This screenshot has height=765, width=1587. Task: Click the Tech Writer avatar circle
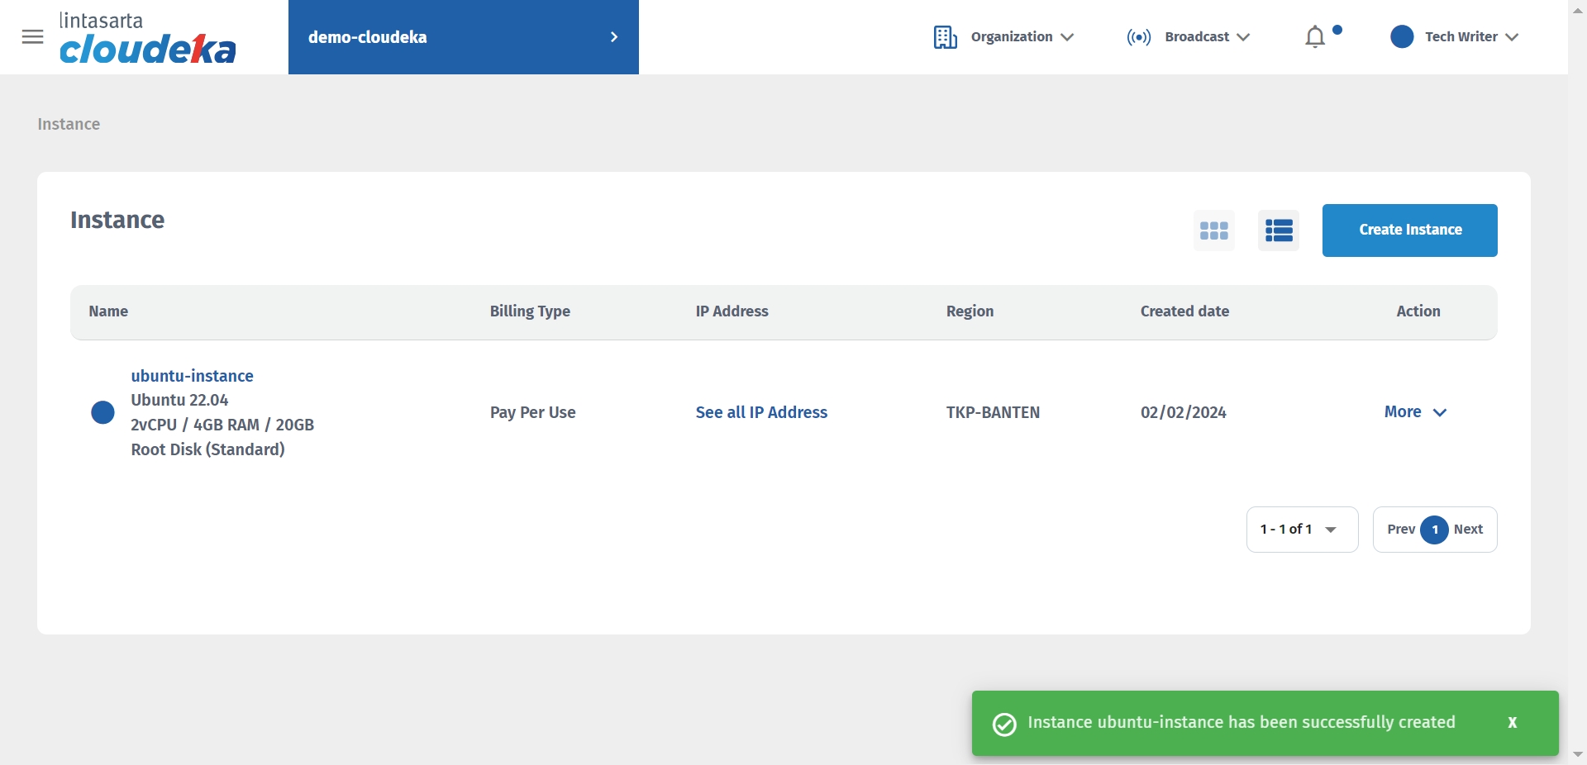[1402, 37]
